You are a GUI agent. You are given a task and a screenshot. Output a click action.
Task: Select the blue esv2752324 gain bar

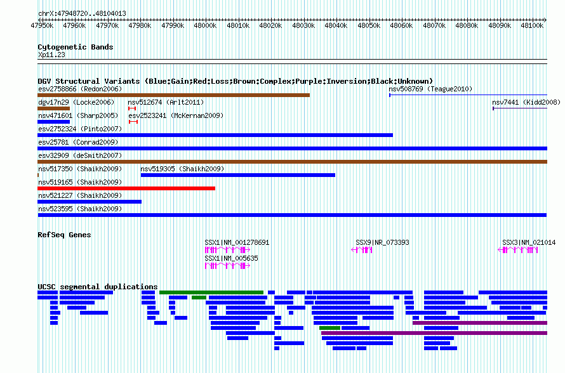tap(215, 135)
